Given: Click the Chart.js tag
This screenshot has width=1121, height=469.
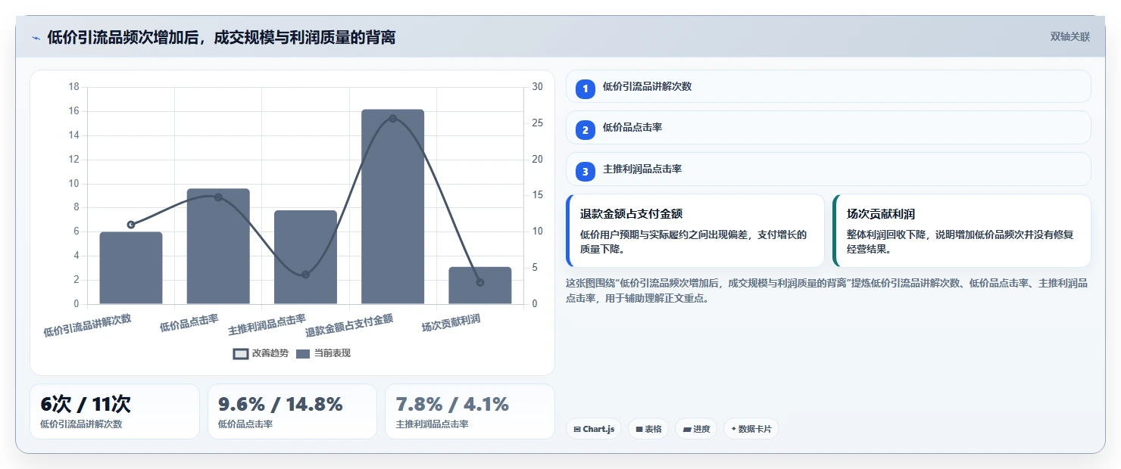Looking at the screenshot, I should 594,429.
